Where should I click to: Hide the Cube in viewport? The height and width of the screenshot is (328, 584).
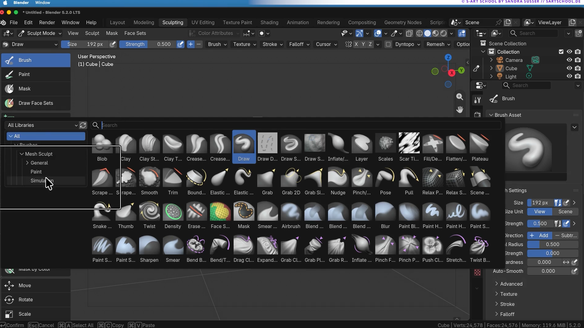pyautogui.click(x=569, y=68)
